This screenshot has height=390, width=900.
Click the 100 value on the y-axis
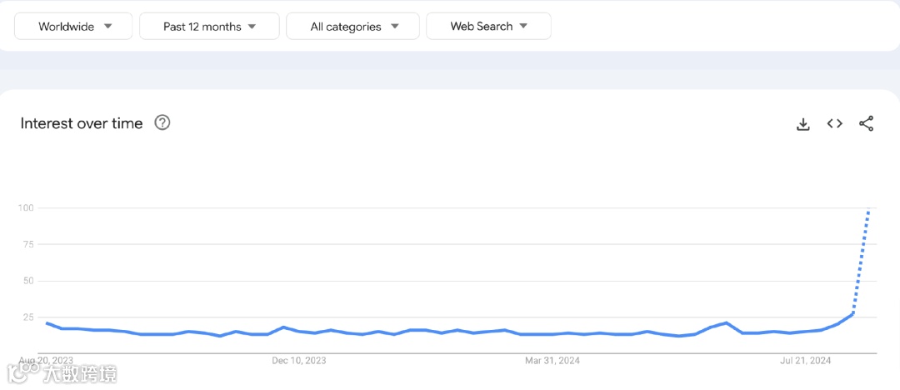(25, 207)
